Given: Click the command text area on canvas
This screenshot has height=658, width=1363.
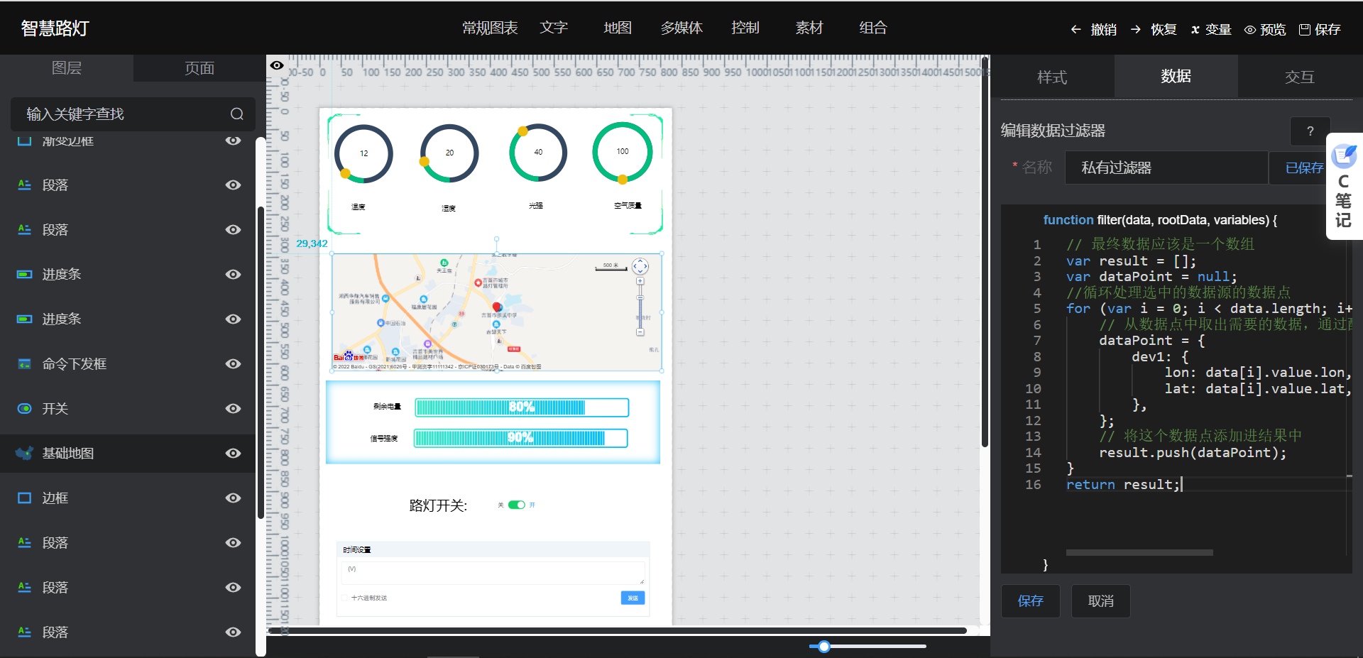Looking at the screenshot, I should pos(493,573).
